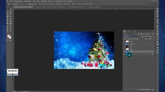Enter Quick Mask mode

point(7,40)
